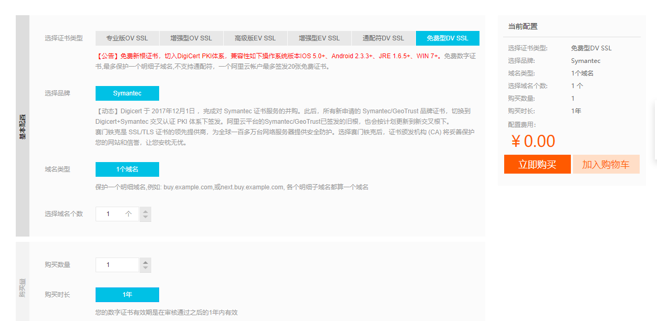The height and width of the screenshot is (321, 657).
Task: Increase 购买数量 with the up arrow
Action: [x=145, y=262]
